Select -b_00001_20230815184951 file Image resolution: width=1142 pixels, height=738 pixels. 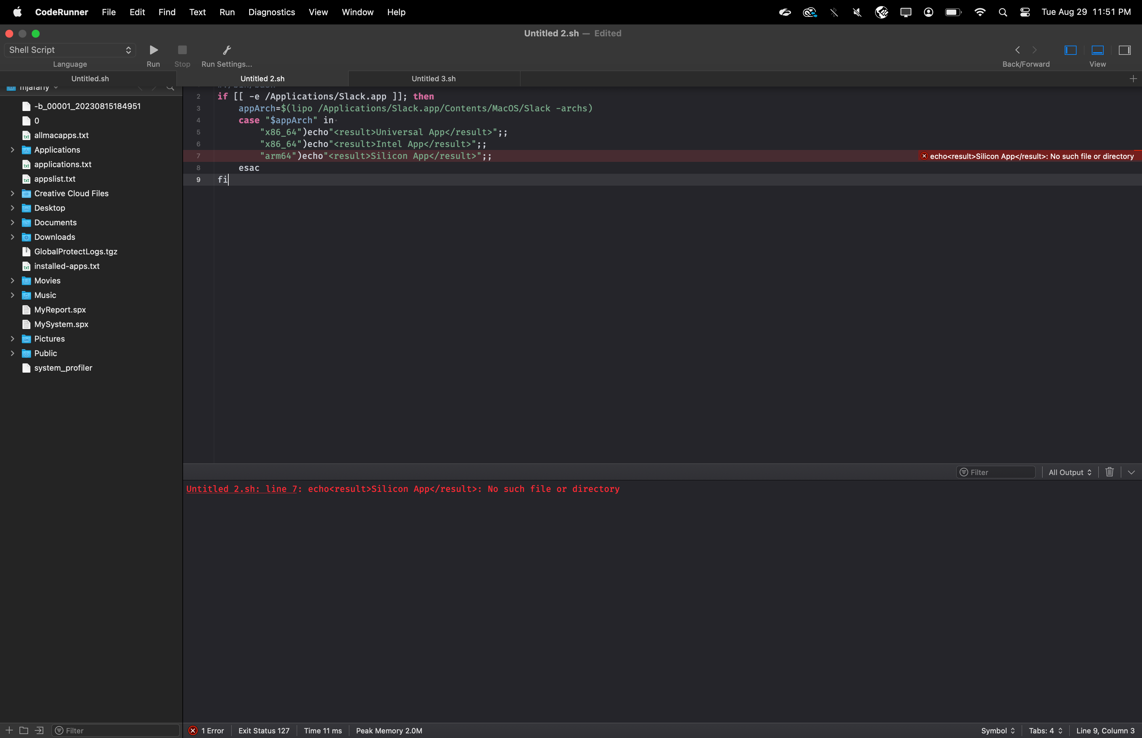(87, 106)
